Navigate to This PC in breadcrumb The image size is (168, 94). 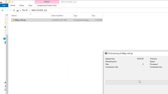(25, 10)
